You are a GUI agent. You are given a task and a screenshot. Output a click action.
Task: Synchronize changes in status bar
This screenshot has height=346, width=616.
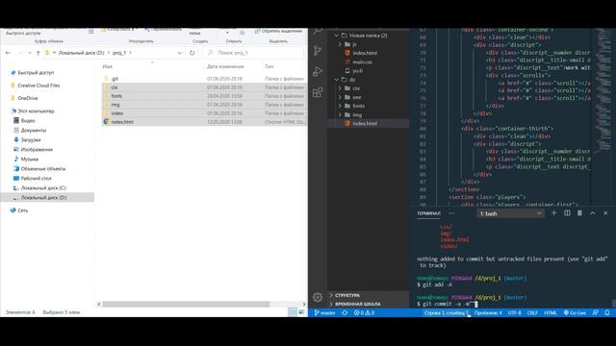click(345, 312)
